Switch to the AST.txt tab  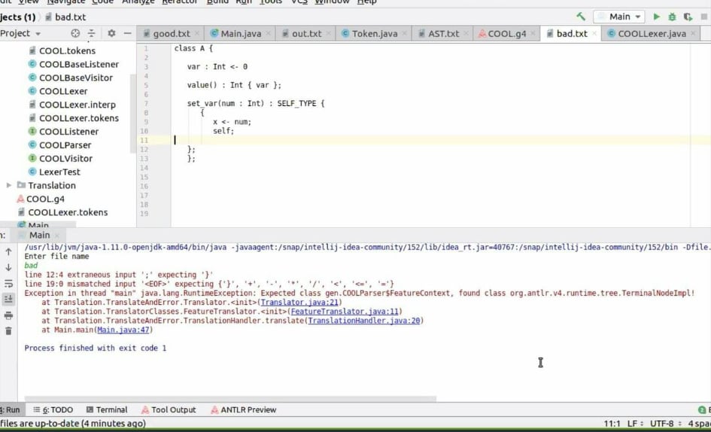click(x=443, y=34)
